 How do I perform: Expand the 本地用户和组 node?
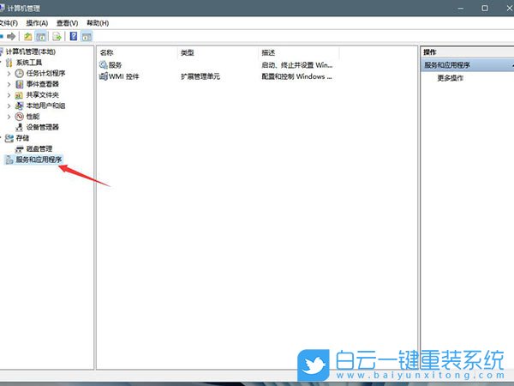[9, 106]
